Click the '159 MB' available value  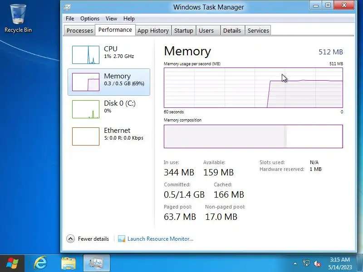[219, 172]
